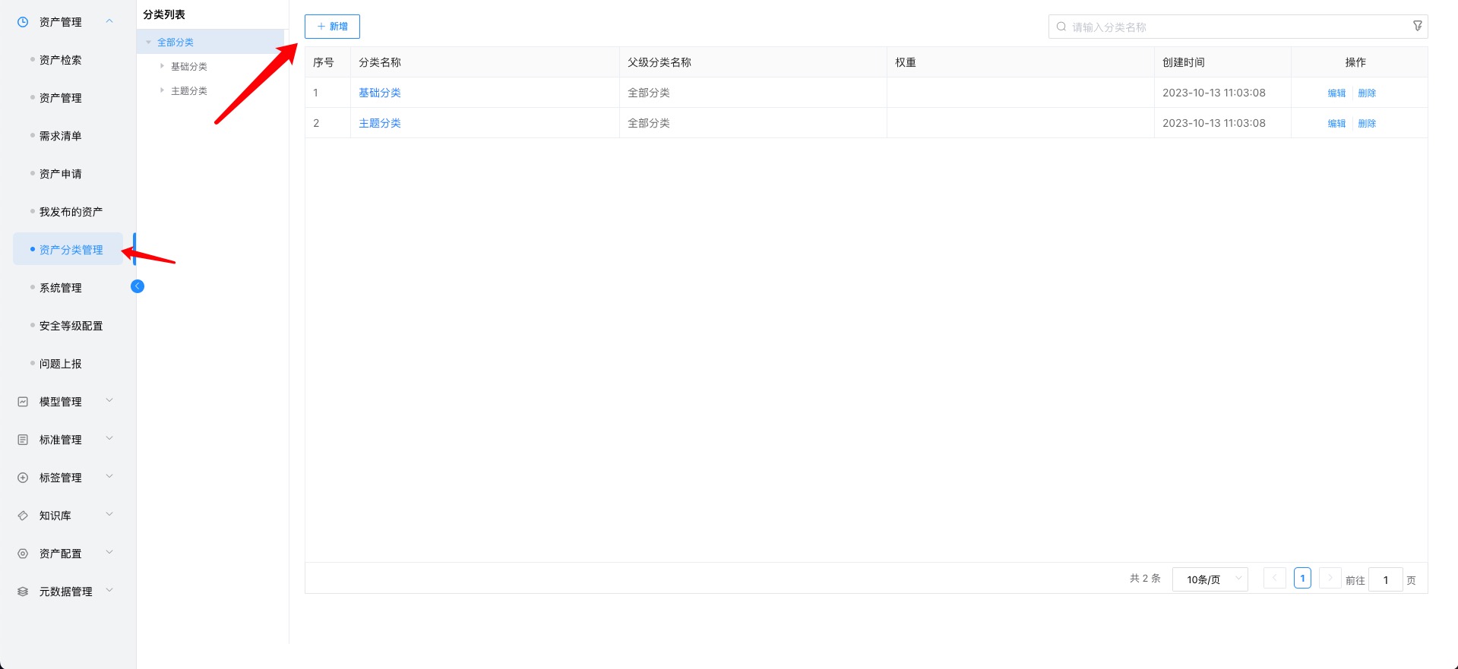Image resolution: width=1458 pixels, height=669 pixels.
Task: Expand the 标签管理 menu chevron
Action: click(109, 477)
